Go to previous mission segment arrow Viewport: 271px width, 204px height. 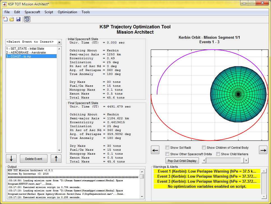pyautogui.click(x=155, y=150)
